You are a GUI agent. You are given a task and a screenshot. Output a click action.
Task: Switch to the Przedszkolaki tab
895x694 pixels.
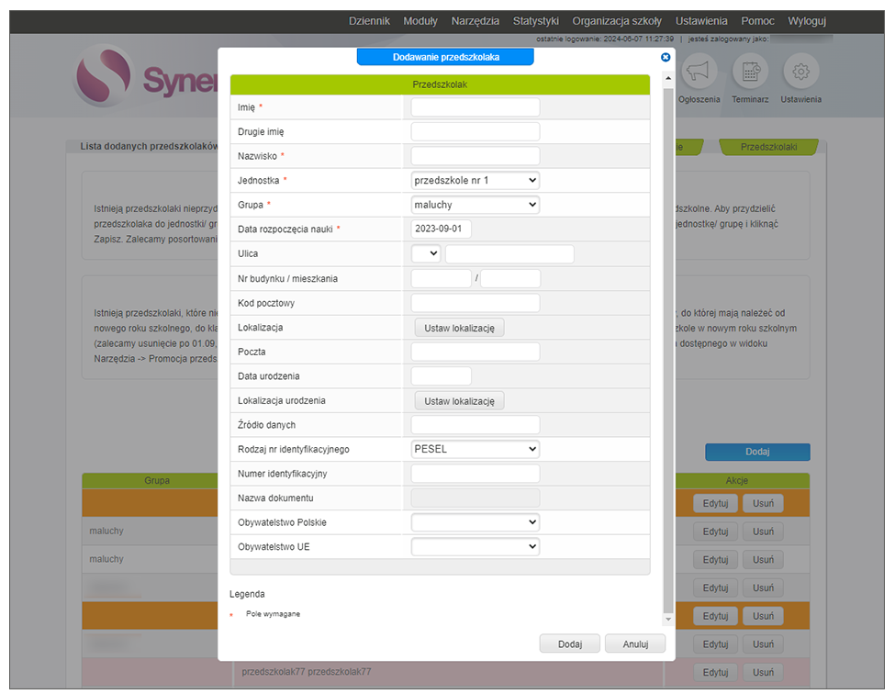coord(768,147)
